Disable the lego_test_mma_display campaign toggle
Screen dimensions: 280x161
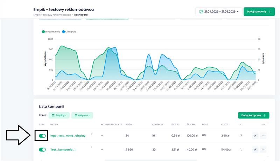[x=42, y=136]
